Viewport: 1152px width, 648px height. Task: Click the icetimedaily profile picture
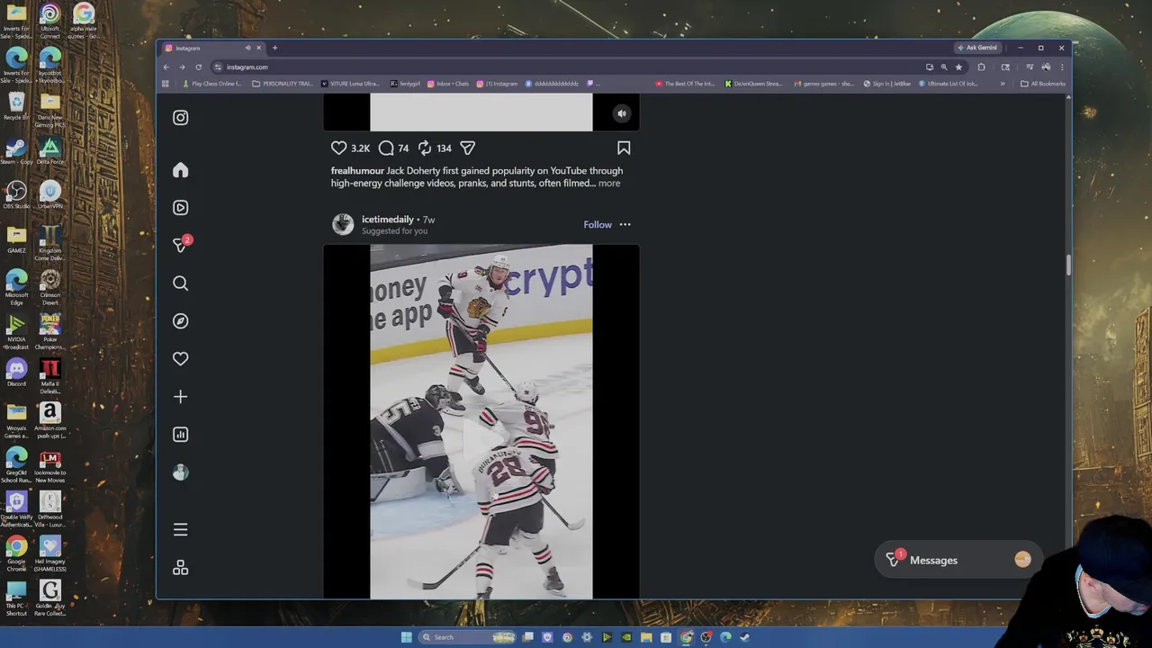coord(343,224)
